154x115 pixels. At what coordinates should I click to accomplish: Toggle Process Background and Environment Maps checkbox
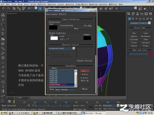click(49, 56)
